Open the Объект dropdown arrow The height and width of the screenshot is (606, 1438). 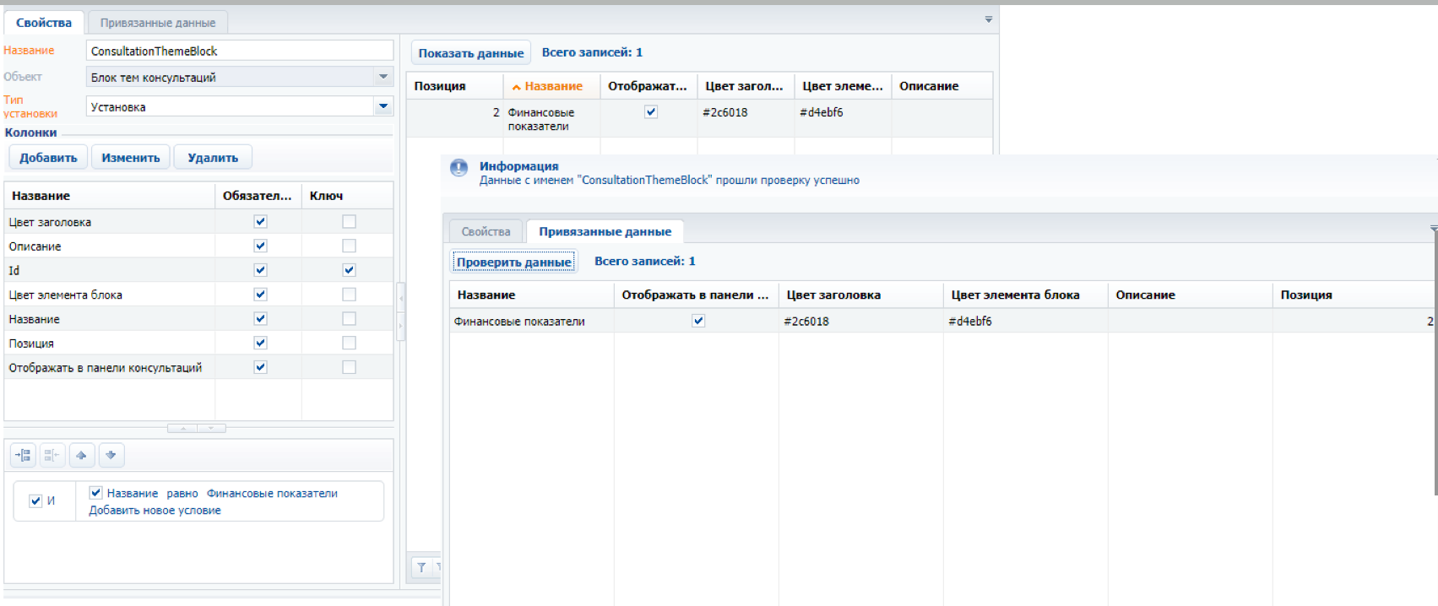pyautogui.click(x=383, y=77)
